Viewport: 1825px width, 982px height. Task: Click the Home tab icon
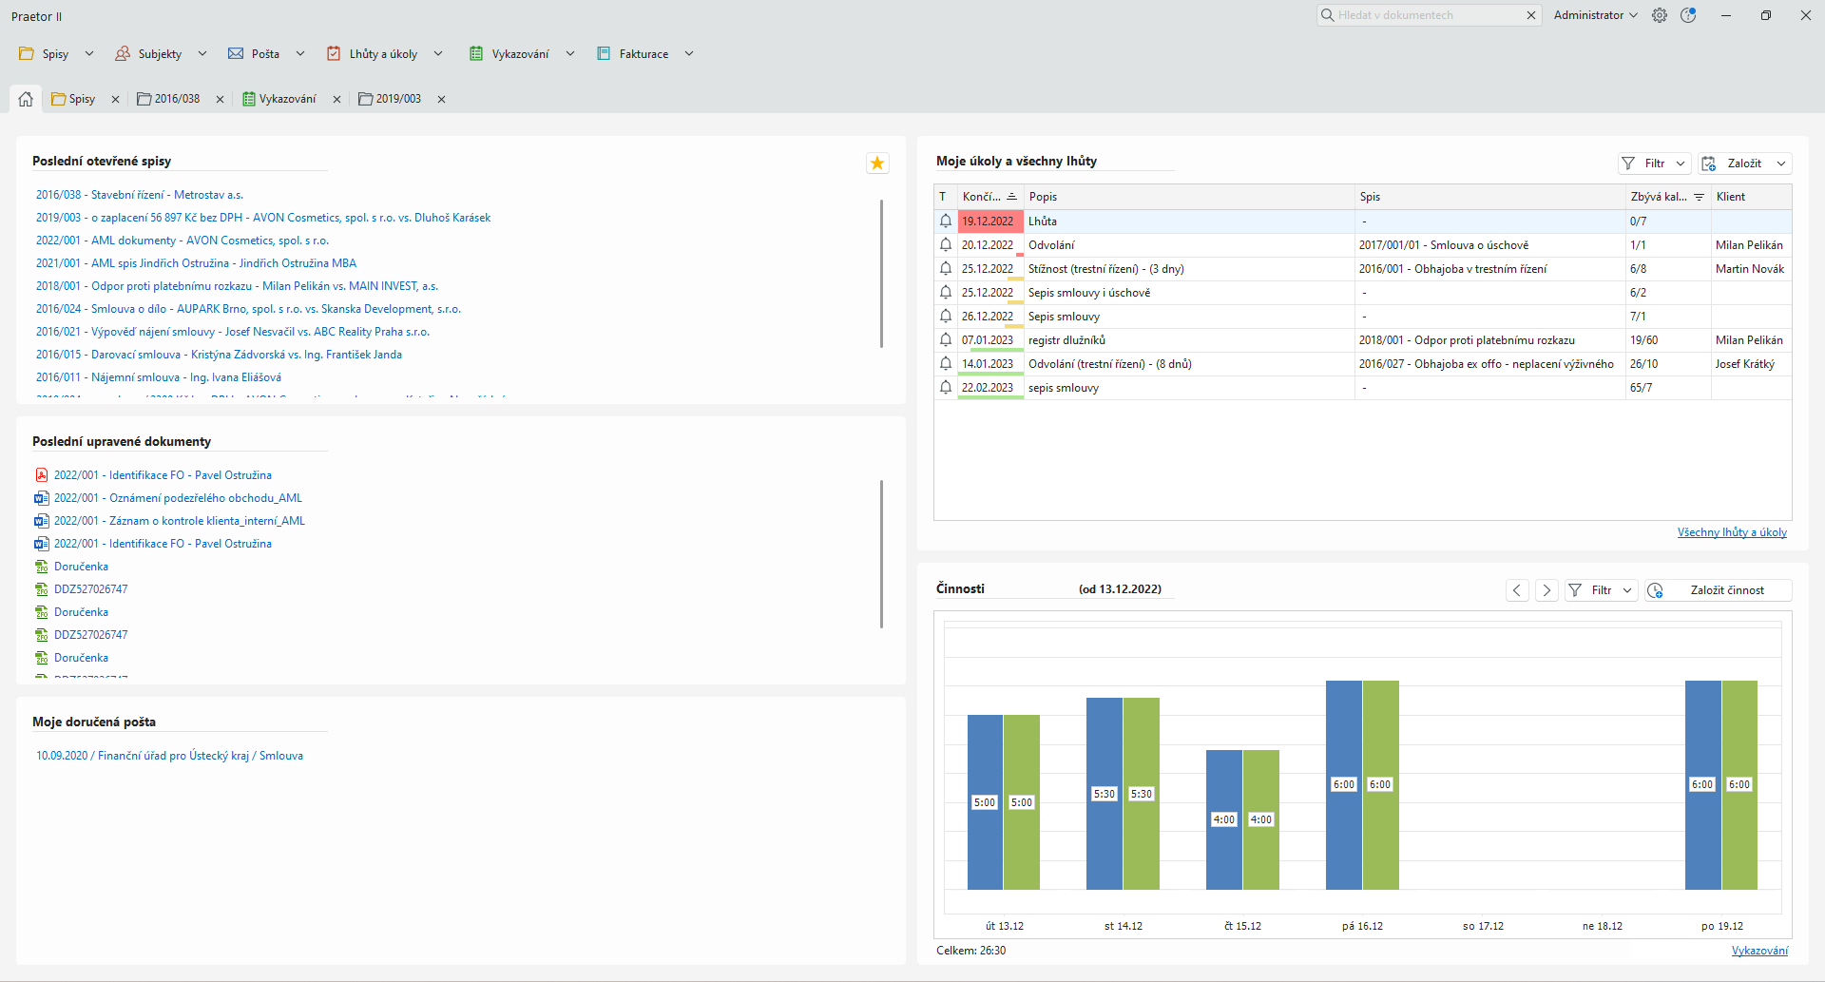[26, 99]
